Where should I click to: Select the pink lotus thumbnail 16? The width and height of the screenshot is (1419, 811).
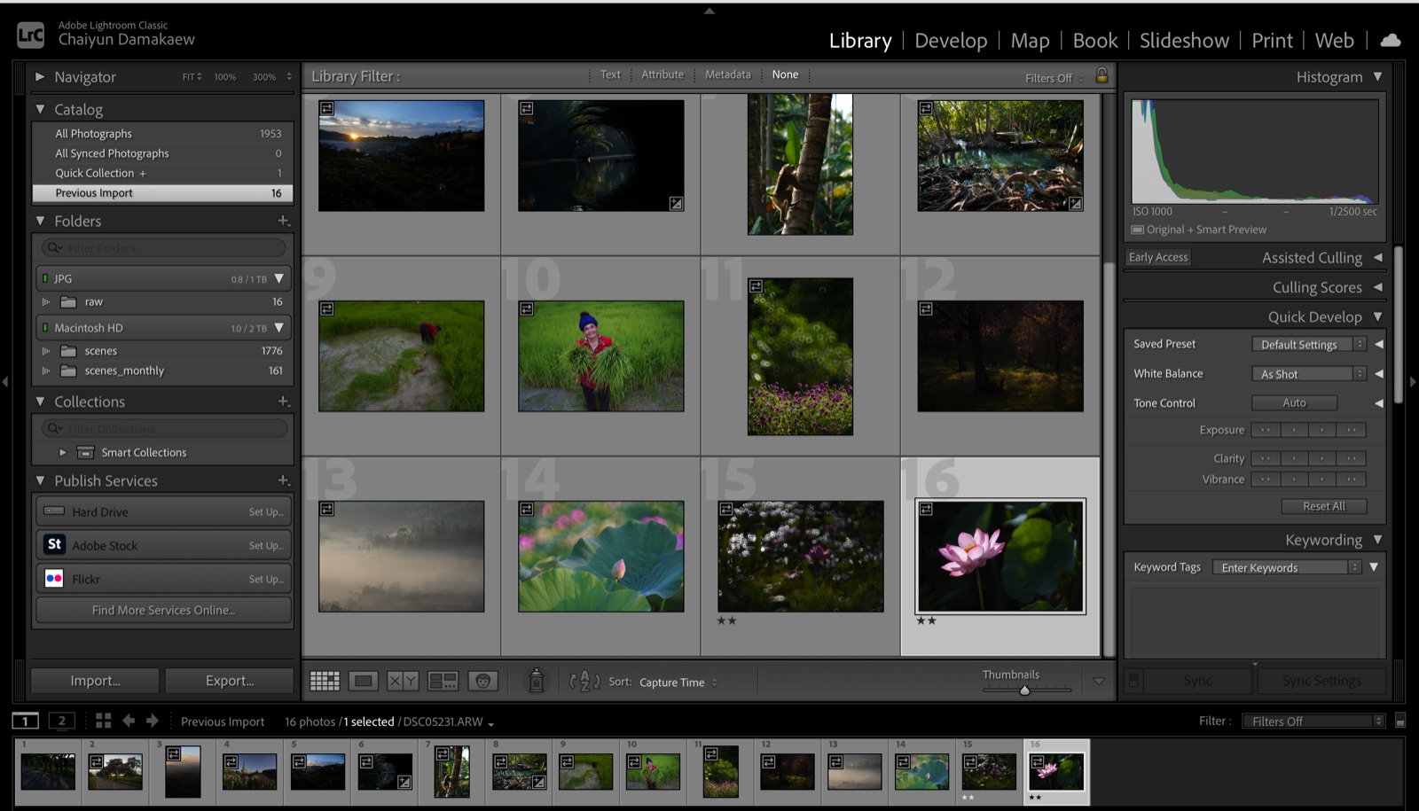[1000, 557]
